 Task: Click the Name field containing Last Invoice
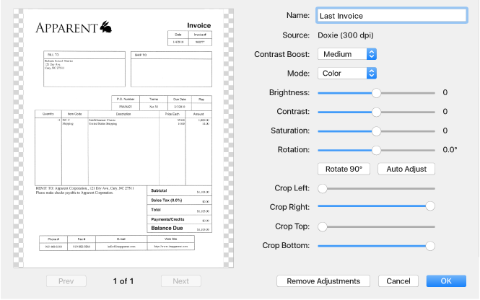point(391,16)
